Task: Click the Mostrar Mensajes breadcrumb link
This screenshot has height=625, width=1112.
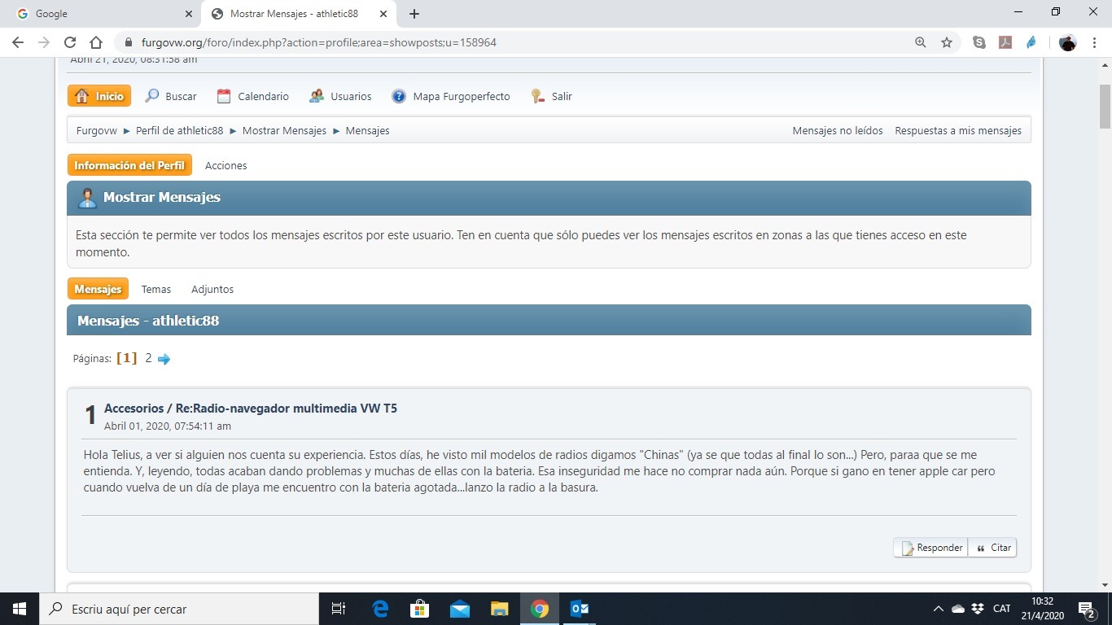Action: 284,130
